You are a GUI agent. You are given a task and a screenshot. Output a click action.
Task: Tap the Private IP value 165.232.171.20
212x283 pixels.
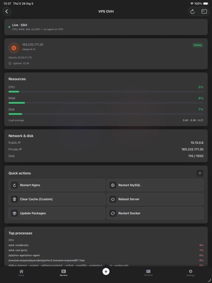pyautogui.click(x=193, y=149)
